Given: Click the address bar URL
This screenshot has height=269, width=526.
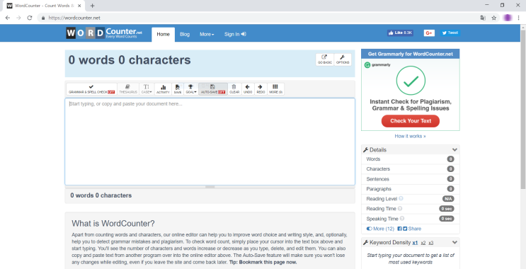Looking at the screenshot, I should [74, 18].
